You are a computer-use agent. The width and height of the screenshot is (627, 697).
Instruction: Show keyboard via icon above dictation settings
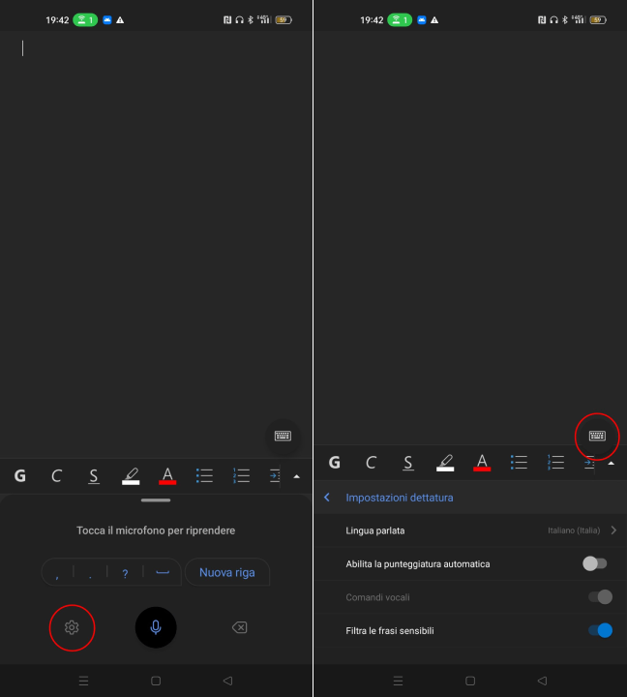[597, 436]
